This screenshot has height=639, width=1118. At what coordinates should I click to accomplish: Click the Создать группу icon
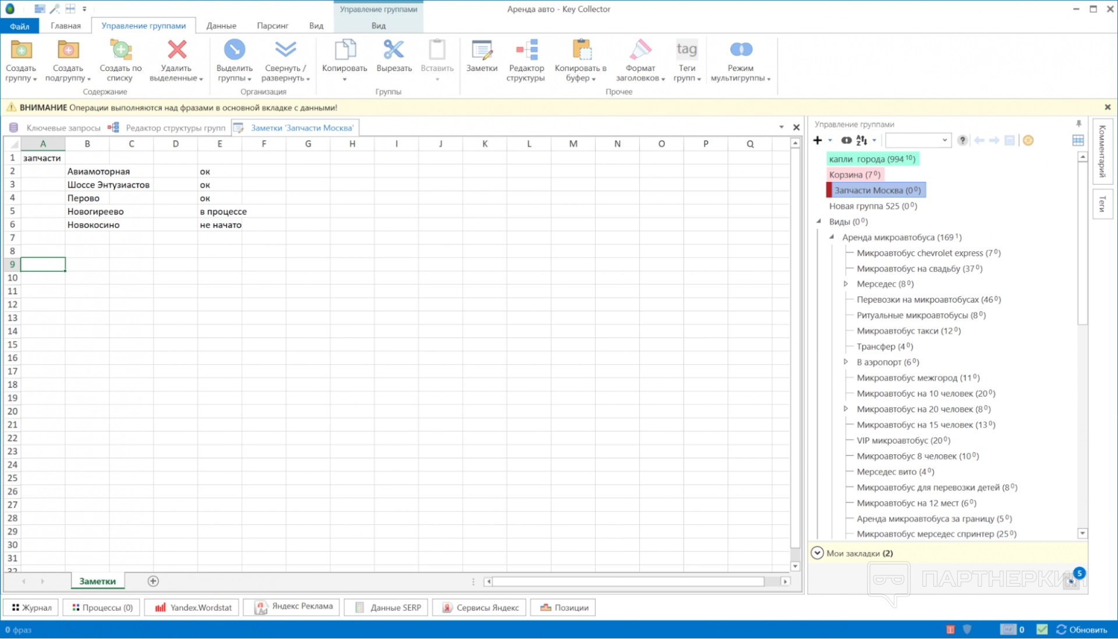pyautogui.click(x=22, y=51)
